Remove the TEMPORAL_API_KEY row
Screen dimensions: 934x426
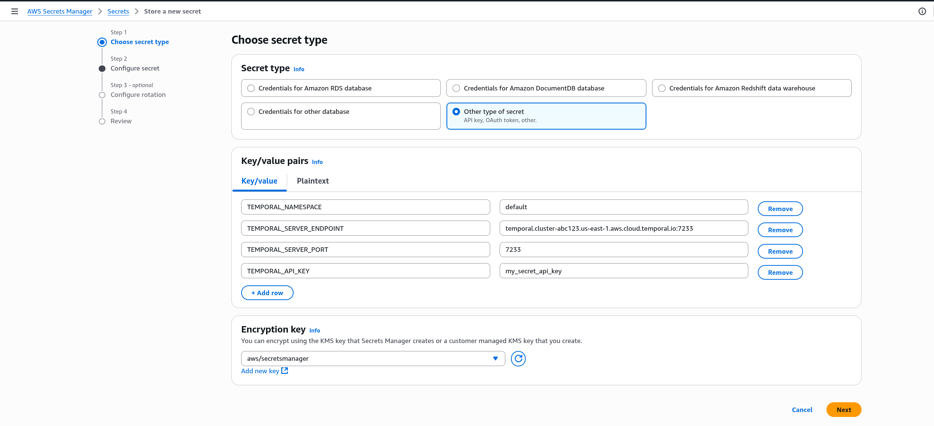pyautogui.click(x=780, y=273)
